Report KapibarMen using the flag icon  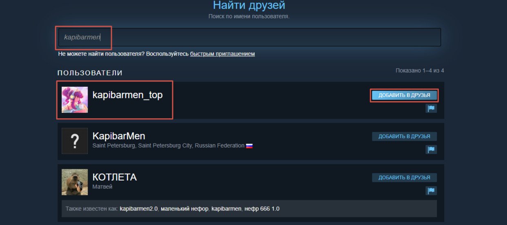click(431, 150)
